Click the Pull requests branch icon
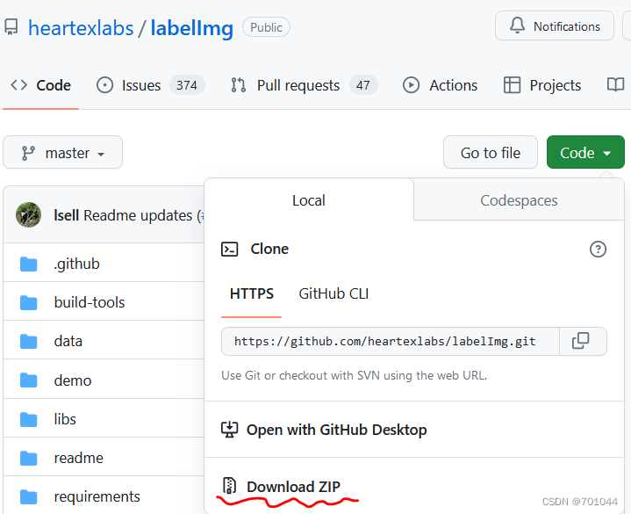 tap(238, 85)
